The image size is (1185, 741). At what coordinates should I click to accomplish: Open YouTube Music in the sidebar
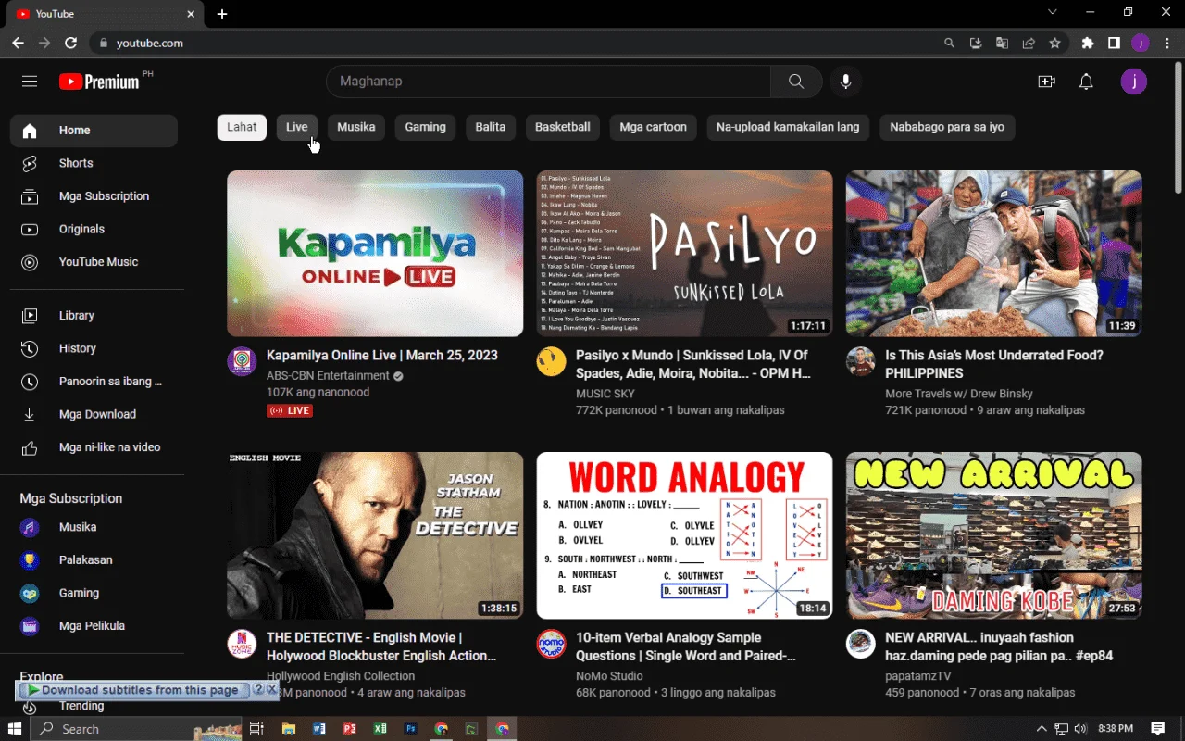(x=94, y=262)
